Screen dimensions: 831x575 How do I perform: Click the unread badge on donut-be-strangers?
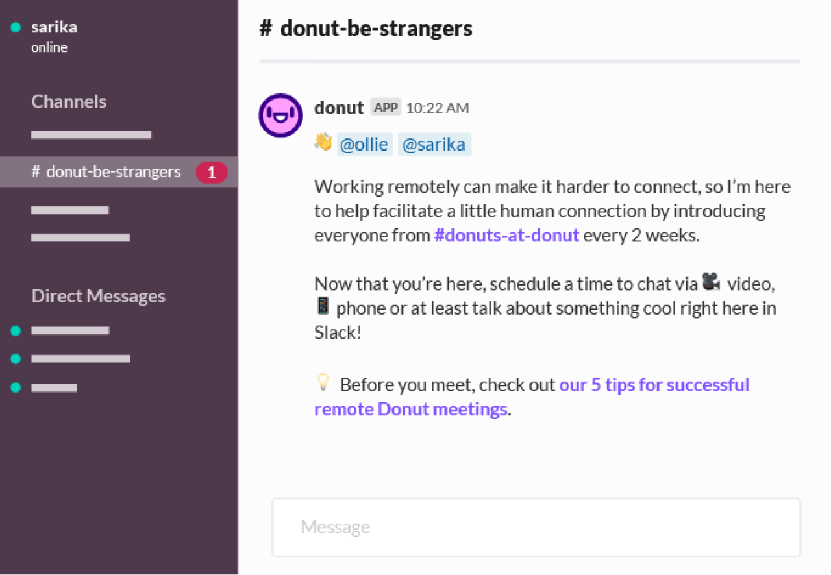[x=212, y=172]
